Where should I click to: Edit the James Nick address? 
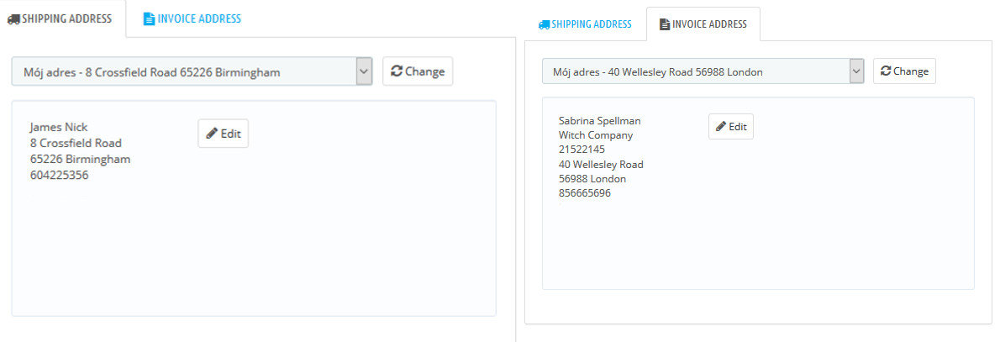(x=224, y=134)
